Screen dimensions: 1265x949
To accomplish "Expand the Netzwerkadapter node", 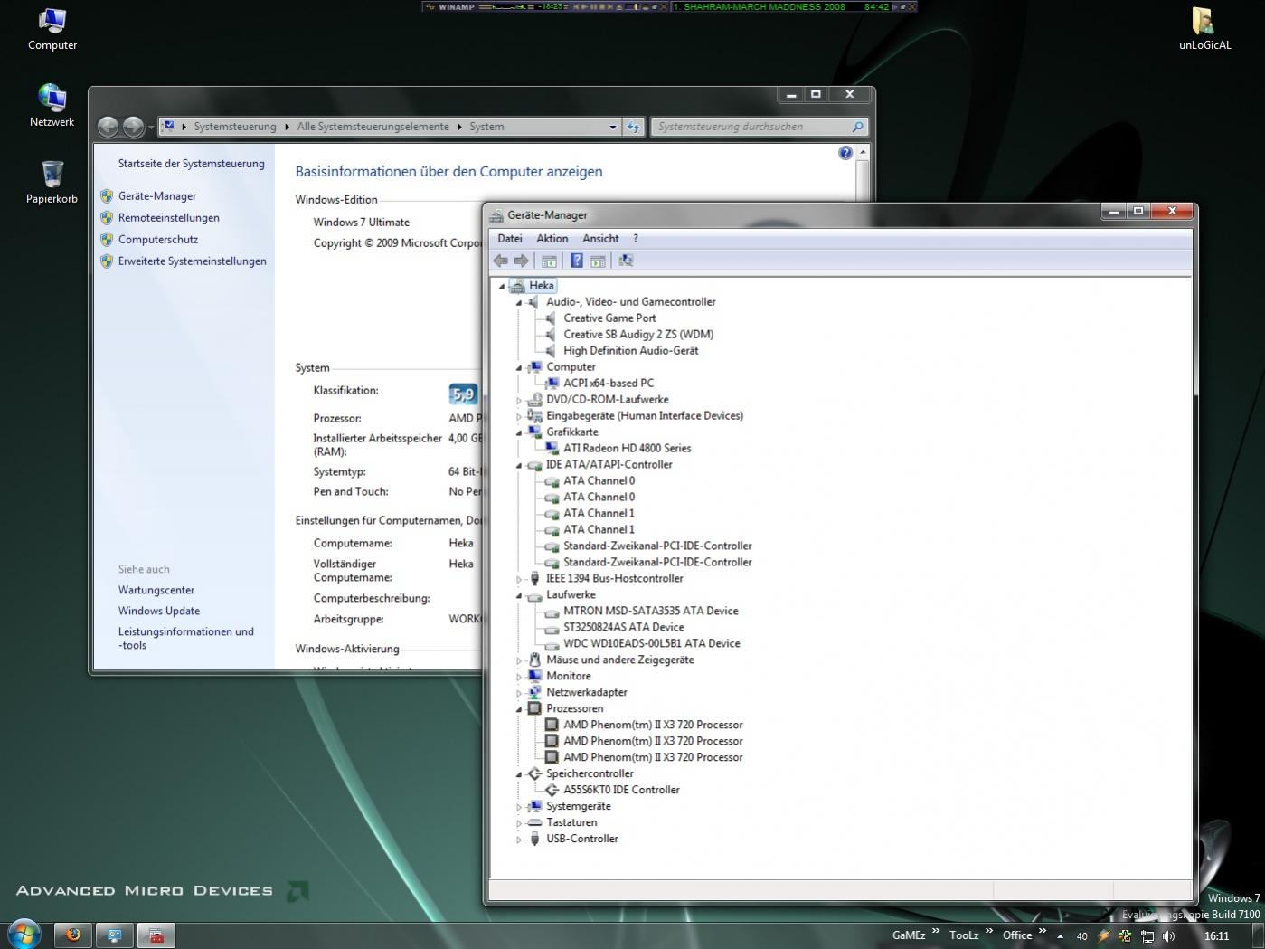I will [519, 693].
